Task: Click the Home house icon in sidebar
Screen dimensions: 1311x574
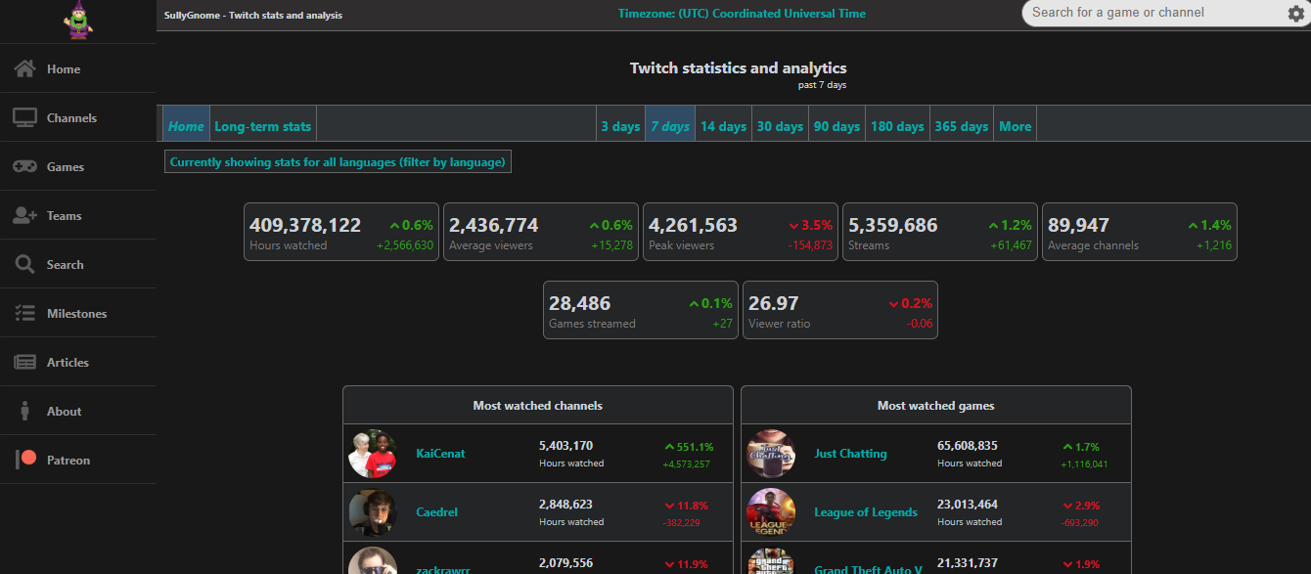Action: coord(24,69)
